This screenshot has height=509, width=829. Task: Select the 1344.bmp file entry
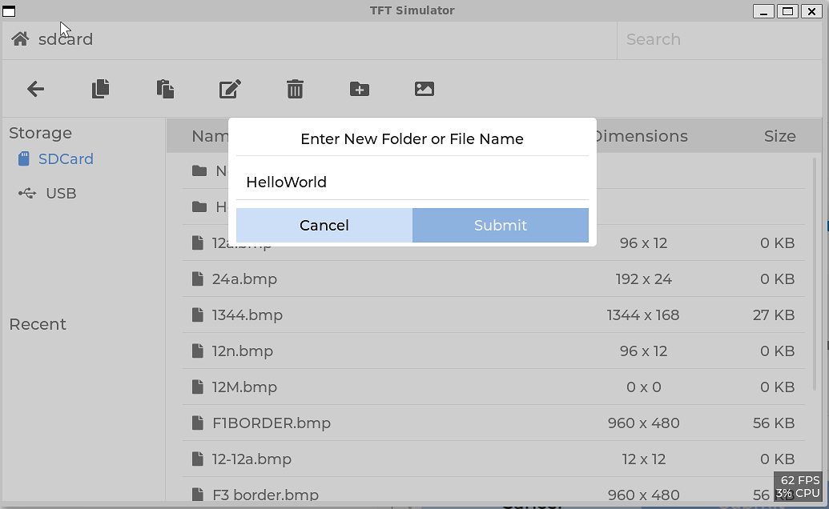point(248,315)
